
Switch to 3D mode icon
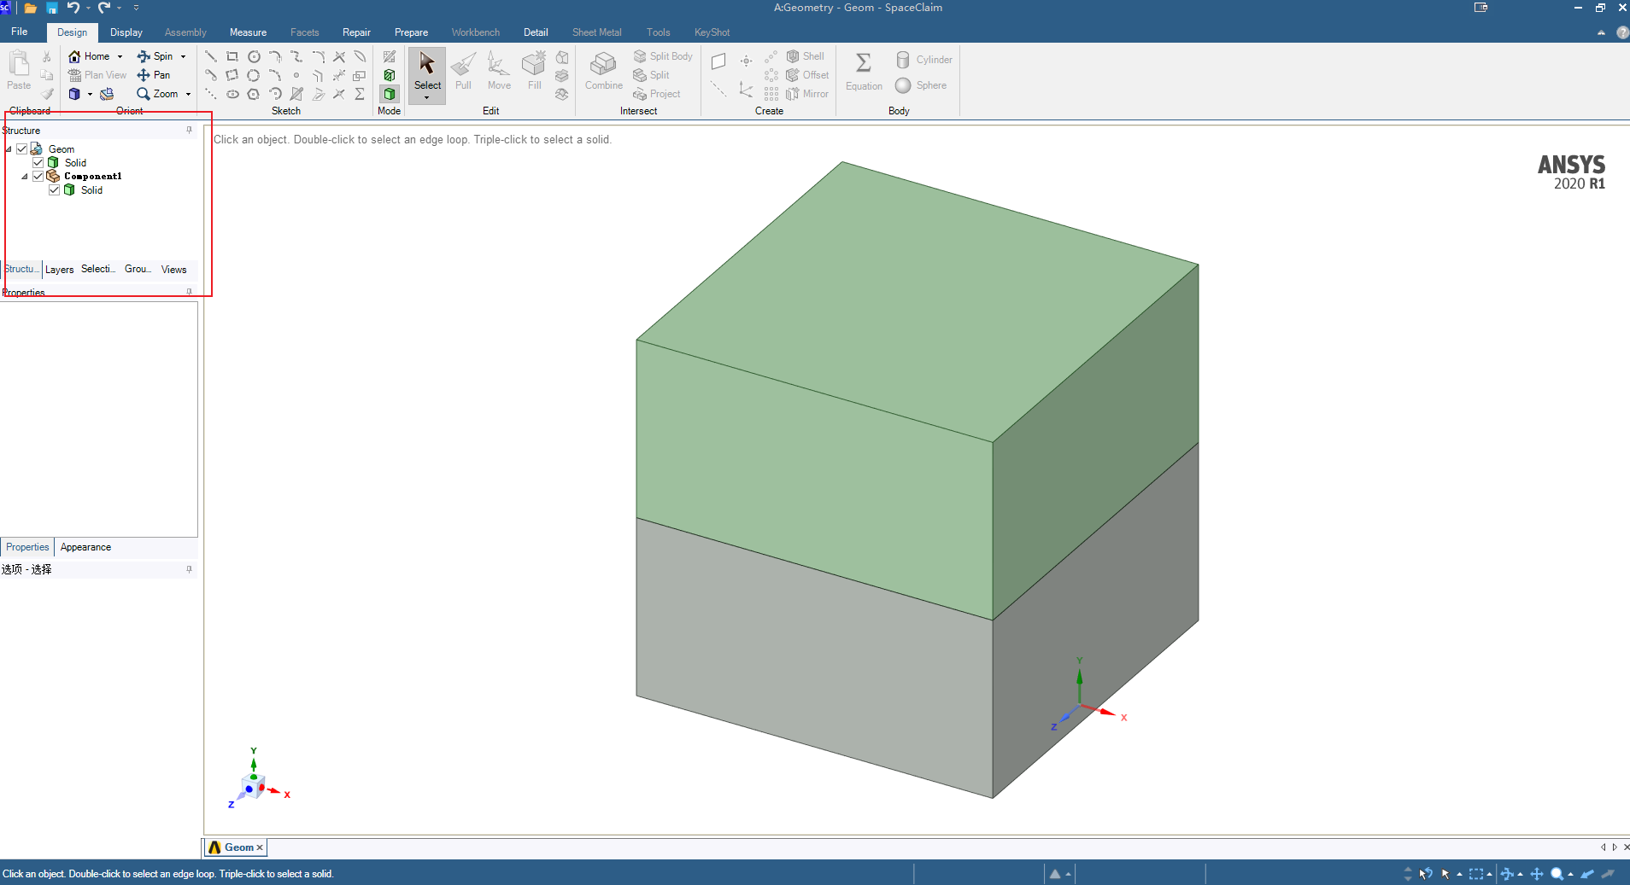point(390,94)
